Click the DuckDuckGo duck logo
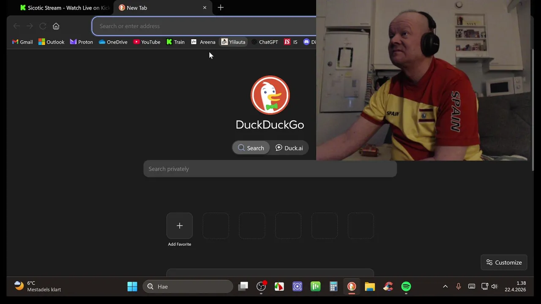541x304 pixels. coord(270,95)
